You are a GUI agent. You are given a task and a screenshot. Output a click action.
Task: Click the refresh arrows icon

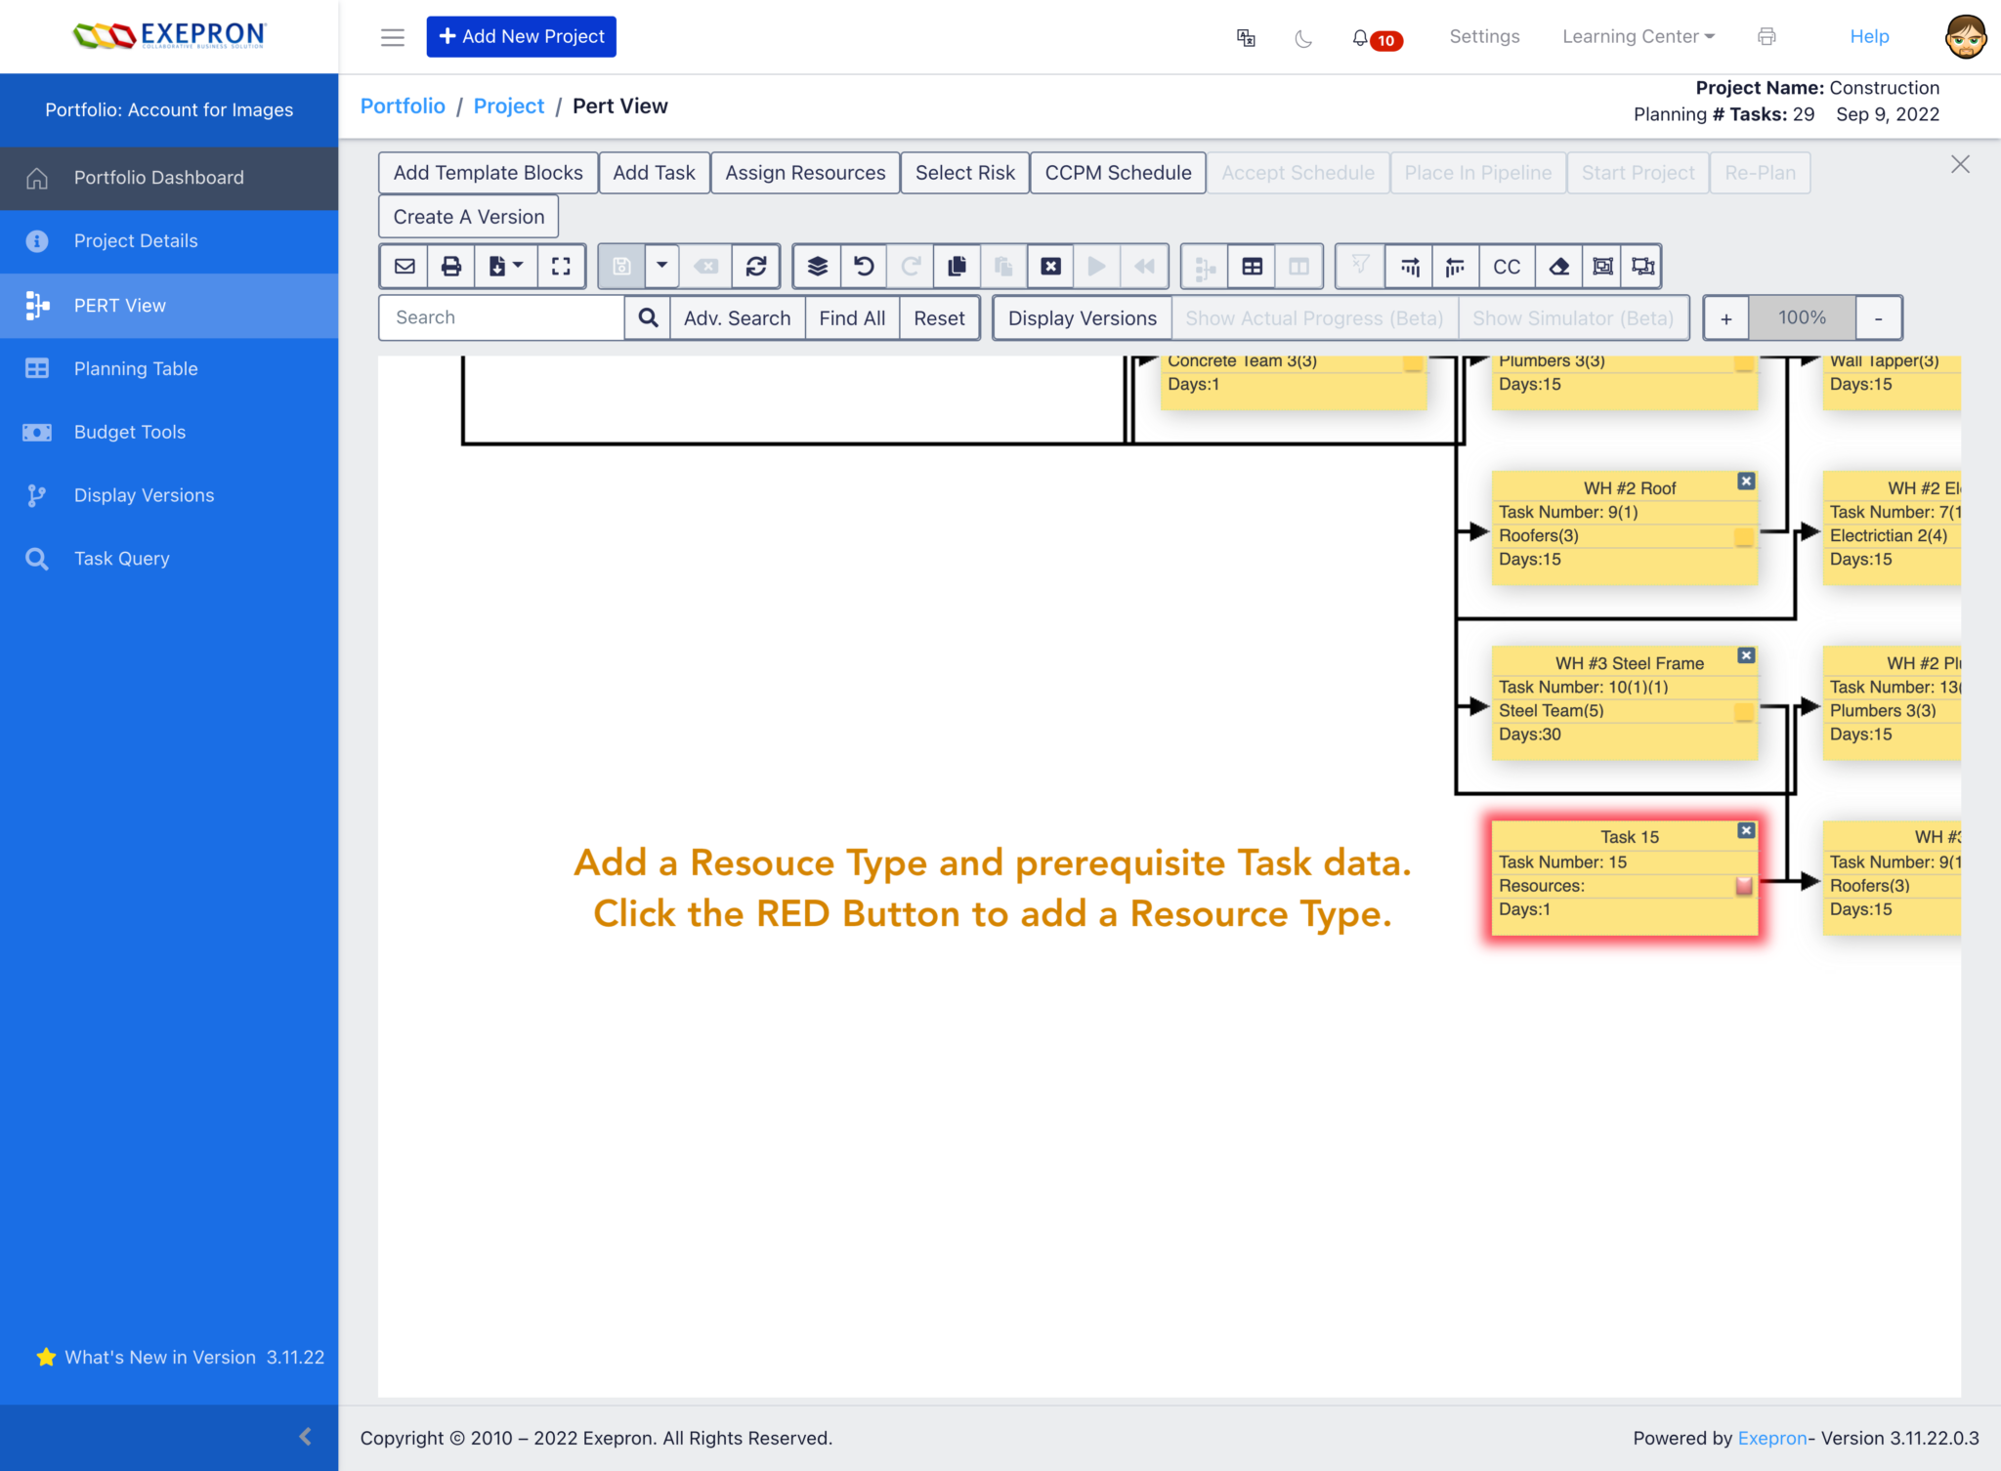tap(755, 266)
